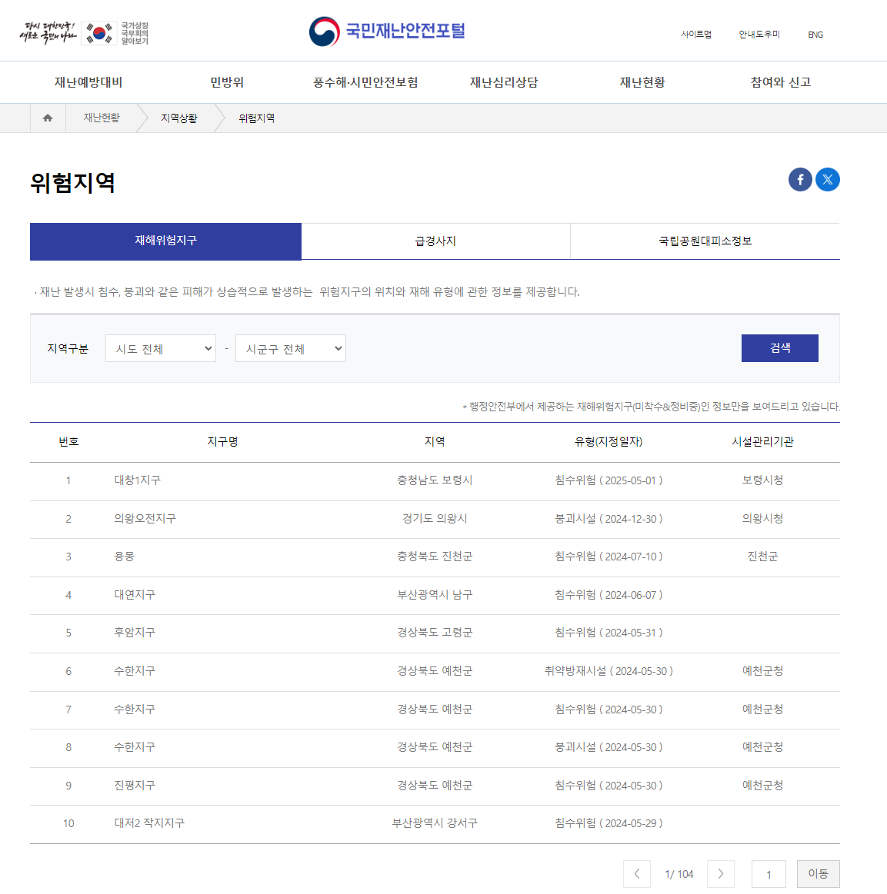The width and height of the screenshot is (887, 894).
Task: Click the 재난현황 breadcrumb link
Action: pyautogui.click(x=102, y=118)
